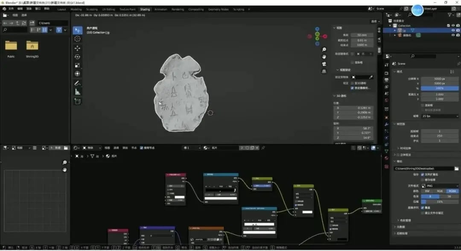The image size is (461, 251).
Task: Enable the 文件扩展名 checkbox under 输出
Action: tap(423, 174)
